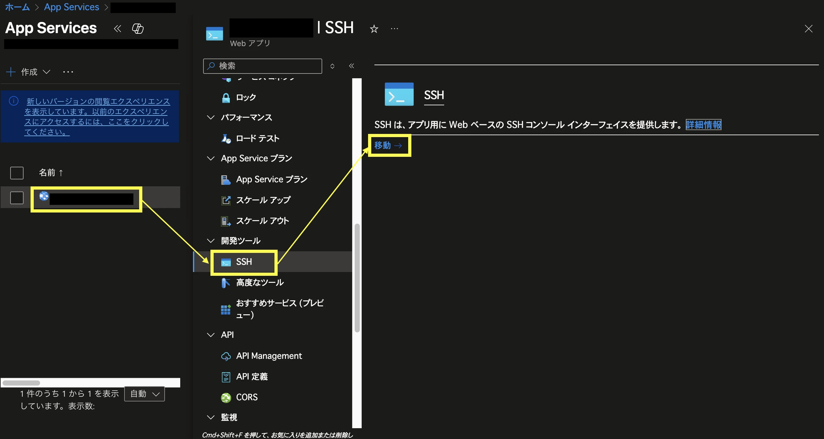The width and height of the screenshot is (824, 439).
Task: Click the 移動 link to open SSH console
Action: [388, 146]
